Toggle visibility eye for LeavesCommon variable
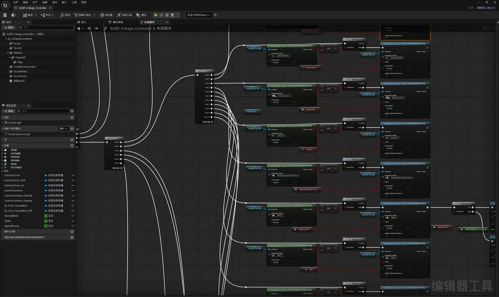Image resolution: width=499 pixels, height=297 pixels. pos(73,190)
